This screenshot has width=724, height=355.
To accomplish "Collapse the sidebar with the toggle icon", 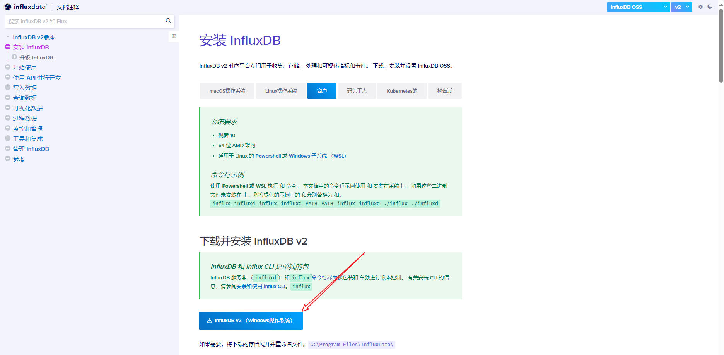I will [174, 36].
